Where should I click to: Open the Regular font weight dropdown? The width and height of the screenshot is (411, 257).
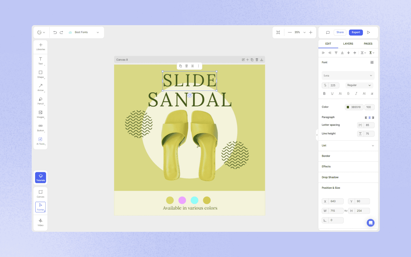coord(359,85)
